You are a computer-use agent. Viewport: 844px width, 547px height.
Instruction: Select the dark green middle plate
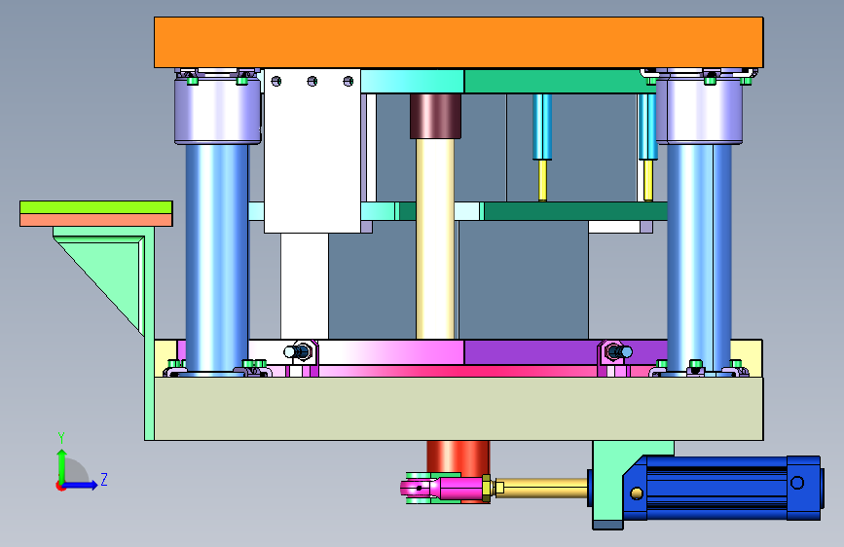pos(575,211)
